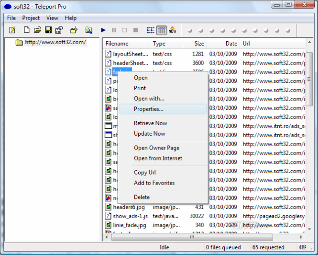
Task: Open the Help menu
Action: [71, 18]
